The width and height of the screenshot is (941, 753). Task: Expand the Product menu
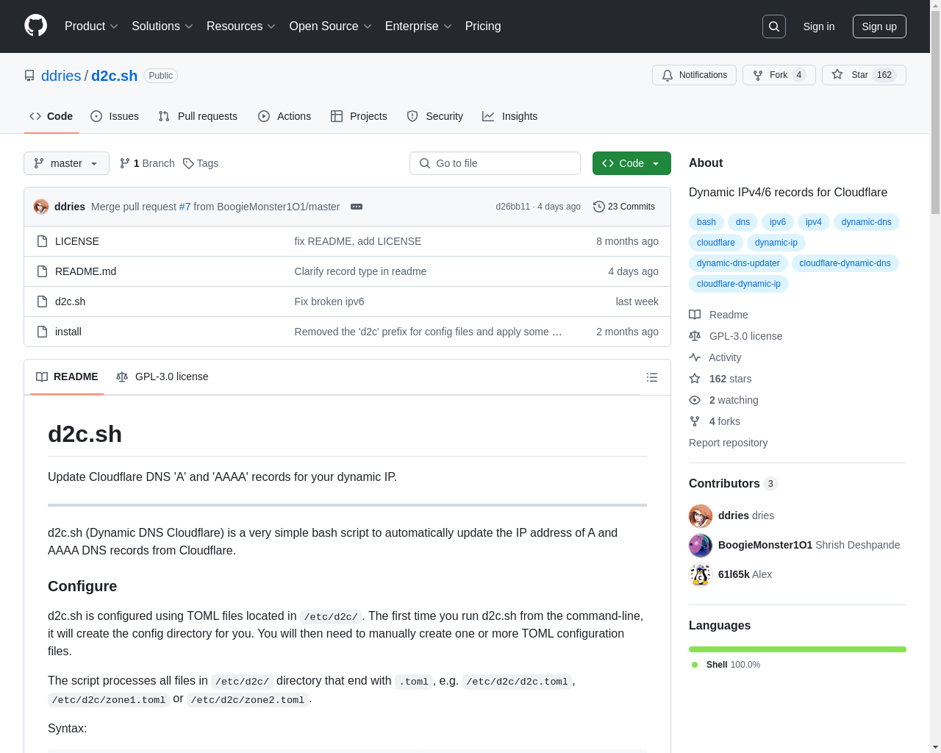[91, 26]
